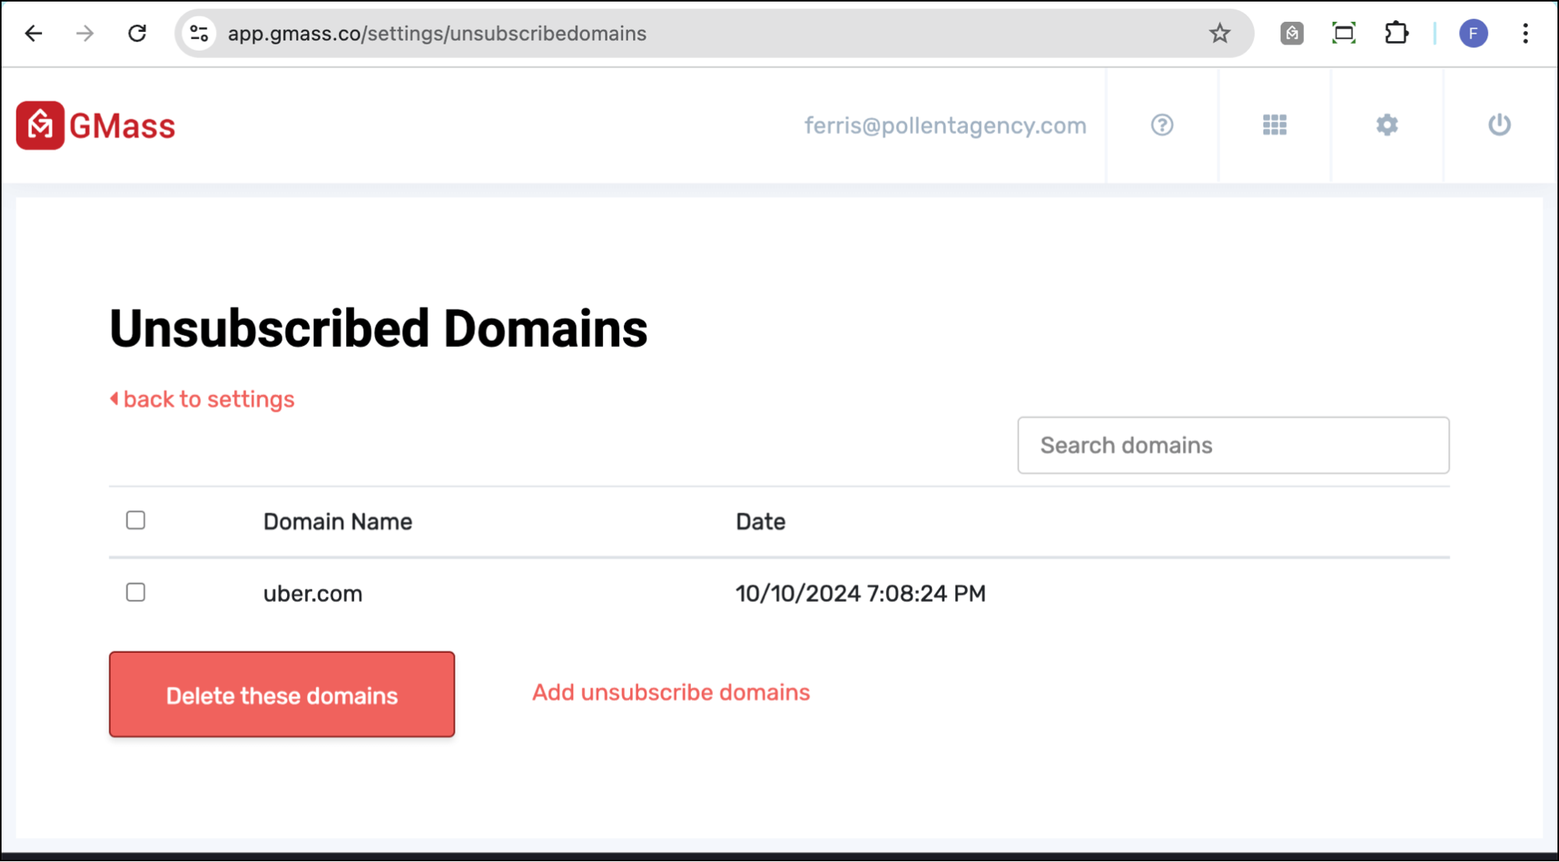
Task: Click the power logout icon
Action: pos(1500,125)
